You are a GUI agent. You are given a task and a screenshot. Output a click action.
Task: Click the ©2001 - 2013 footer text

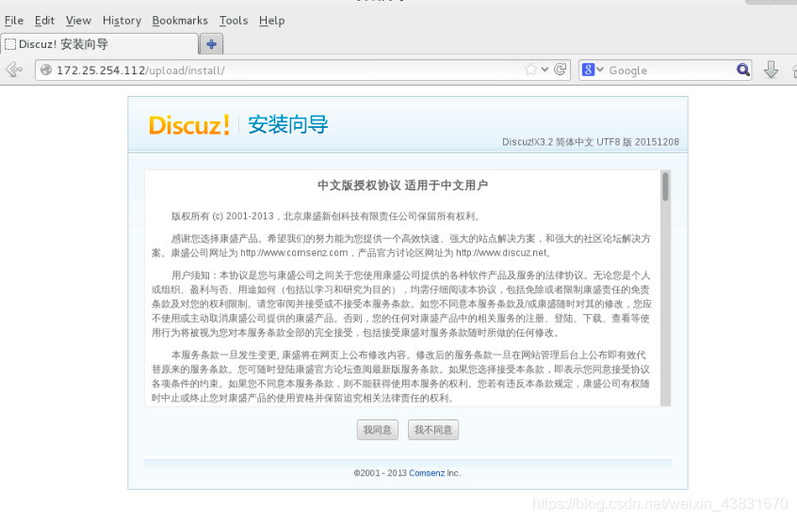pos(381,473)
